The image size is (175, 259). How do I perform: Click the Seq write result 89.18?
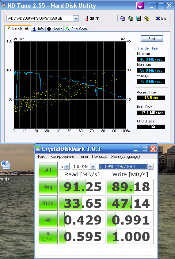130,186
